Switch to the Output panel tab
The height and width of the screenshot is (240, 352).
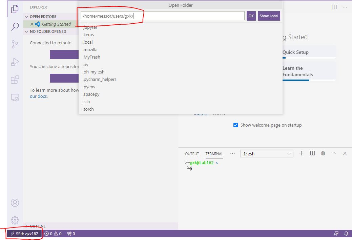[192, 154]
